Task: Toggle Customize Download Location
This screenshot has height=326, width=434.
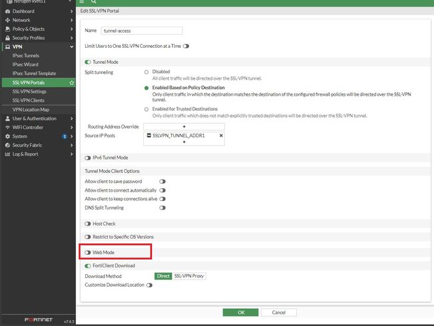Action: coord(149,285)
